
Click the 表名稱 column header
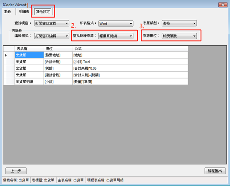(x=29, y=49)
